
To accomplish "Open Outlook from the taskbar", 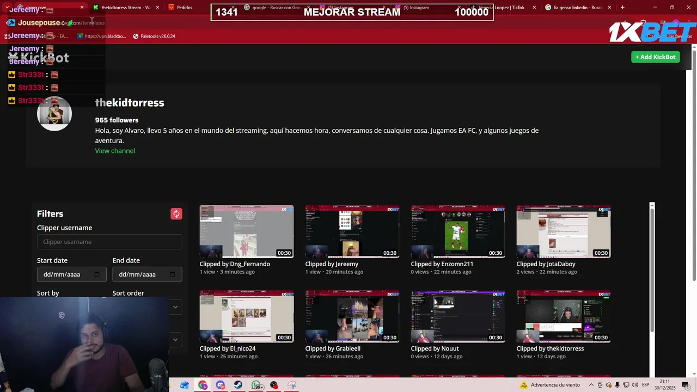I will pyautogui.click(x=185, y=385).
